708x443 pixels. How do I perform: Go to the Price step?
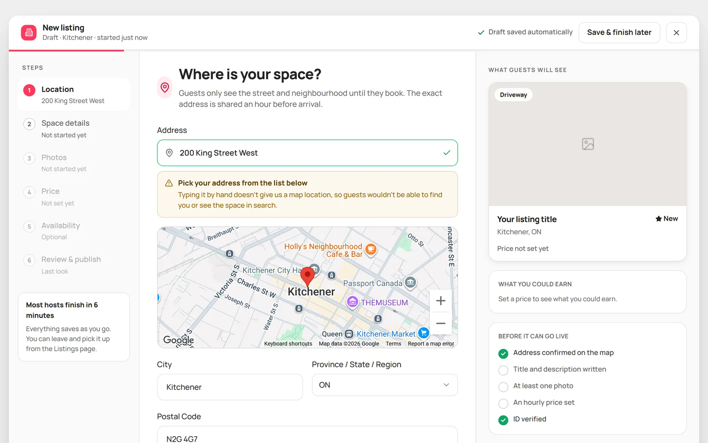coord(74,197)
